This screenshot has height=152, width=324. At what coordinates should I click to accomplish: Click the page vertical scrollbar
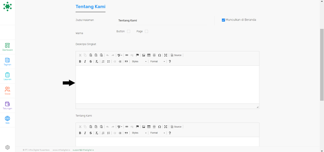pyautogui.click(x=322, y=65)
